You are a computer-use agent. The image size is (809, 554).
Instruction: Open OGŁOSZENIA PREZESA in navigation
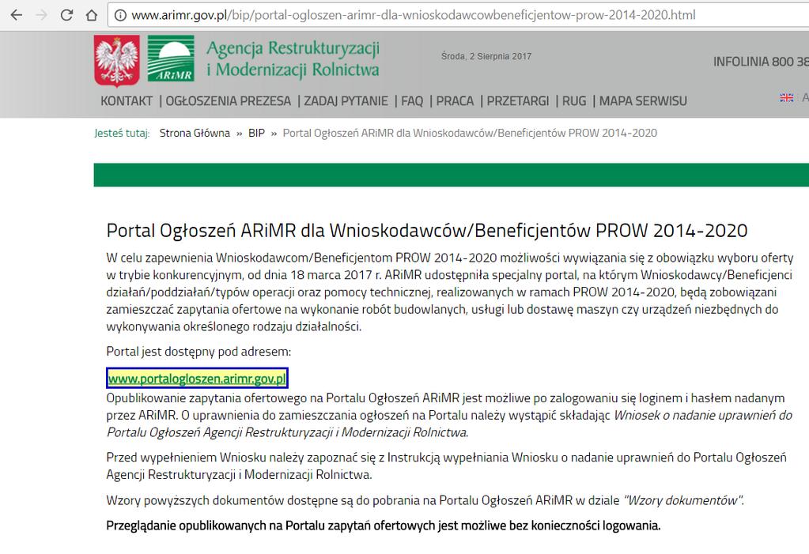228,101
